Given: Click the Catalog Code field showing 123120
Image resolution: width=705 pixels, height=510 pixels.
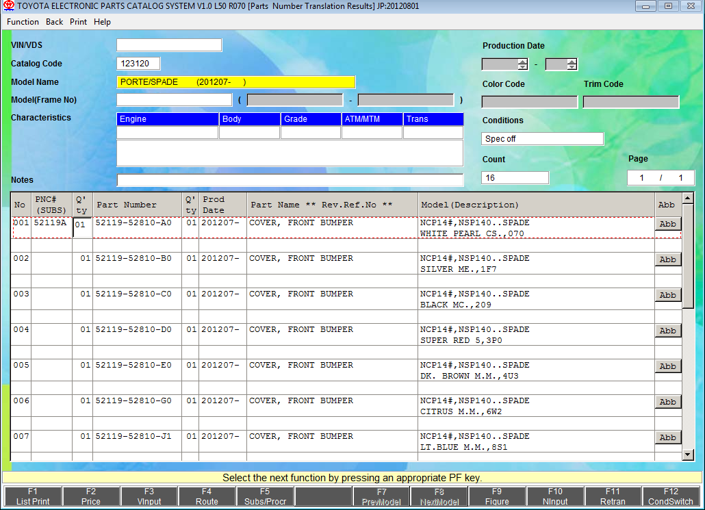Looking at the screenshot, I should tap(138, 64).
